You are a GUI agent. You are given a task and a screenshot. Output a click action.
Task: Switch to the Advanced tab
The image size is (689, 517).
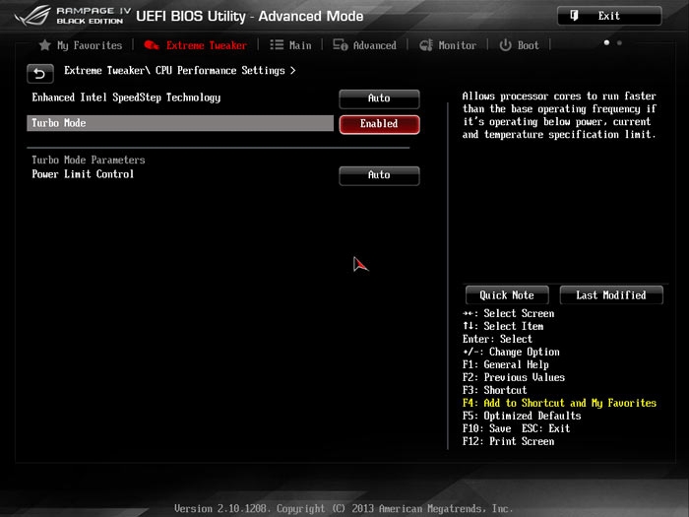coord(374,45)
